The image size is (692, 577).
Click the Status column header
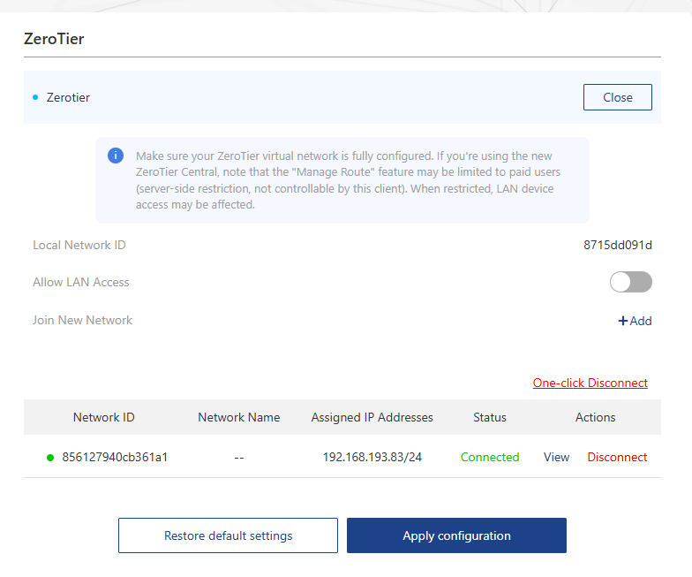coord(489,417)
